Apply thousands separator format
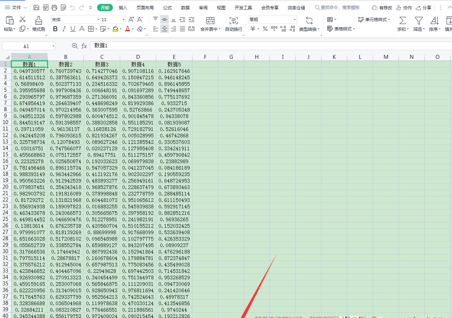Viewport: 452px width, 318px height. click(274, 29)
